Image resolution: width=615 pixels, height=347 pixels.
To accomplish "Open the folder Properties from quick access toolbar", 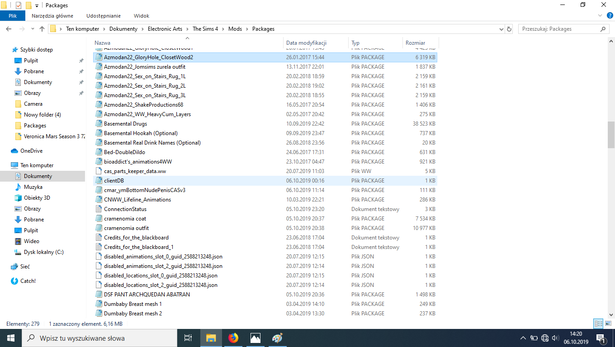I will [x=18, y=5].
